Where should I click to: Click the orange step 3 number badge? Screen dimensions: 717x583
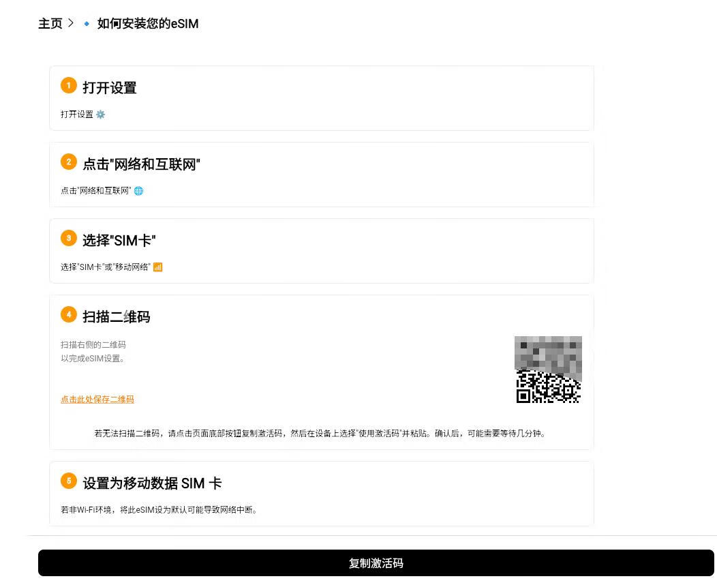(68, 238)
